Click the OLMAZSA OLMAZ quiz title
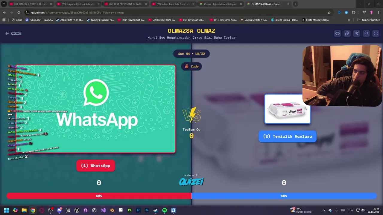This screenshot has height=215, width=383. (x=191, y=31)
